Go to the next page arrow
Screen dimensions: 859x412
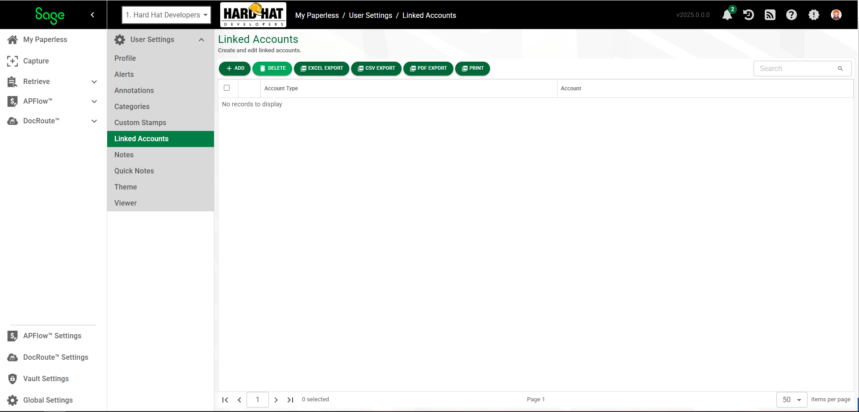[276, 399]
